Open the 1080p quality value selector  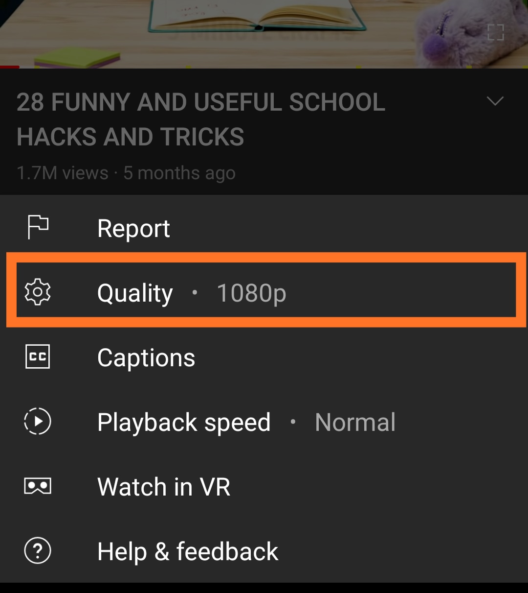click(251, 293)
